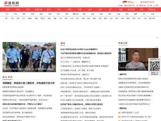Open the 河南省委书记 article
This screenshot has height=121, width=161.
(85, 91)
